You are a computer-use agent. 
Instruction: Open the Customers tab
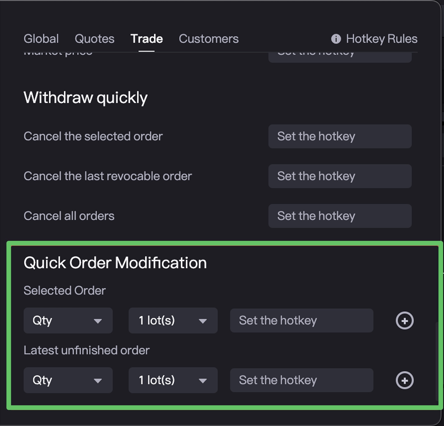point(209,39)
